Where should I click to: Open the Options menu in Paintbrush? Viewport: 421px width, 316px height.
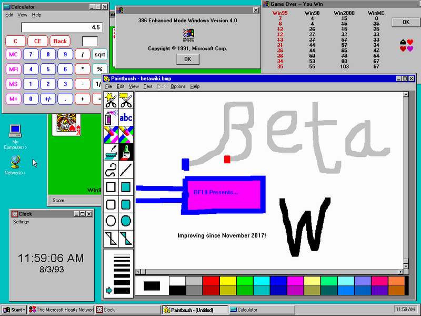click(x=178, y=86)
